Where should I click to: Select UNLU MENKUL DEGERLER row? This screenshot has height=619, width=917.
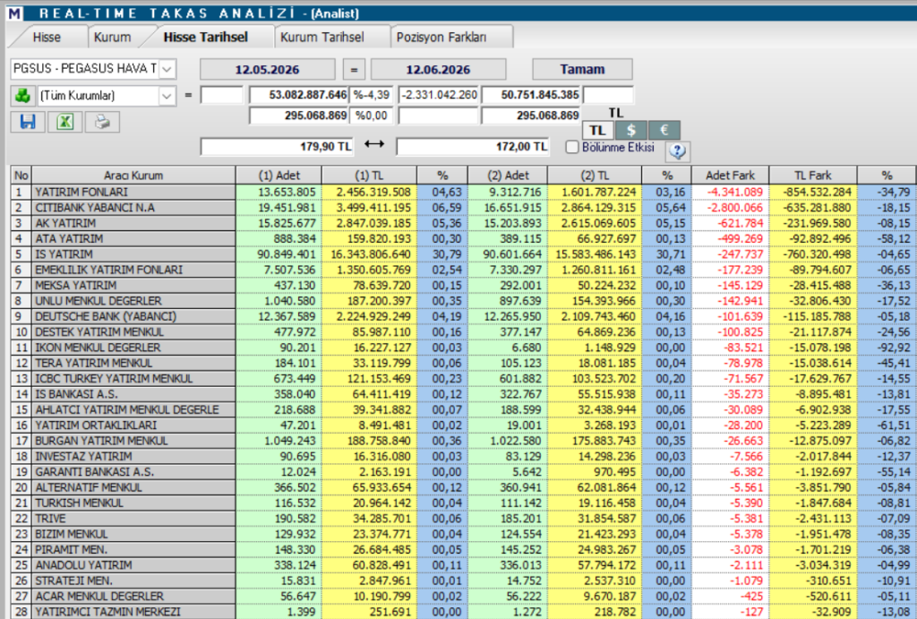point(463,301)
